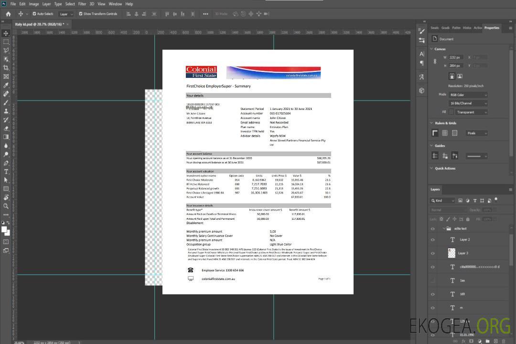Switch to the History panel tab

click(467, 28)
